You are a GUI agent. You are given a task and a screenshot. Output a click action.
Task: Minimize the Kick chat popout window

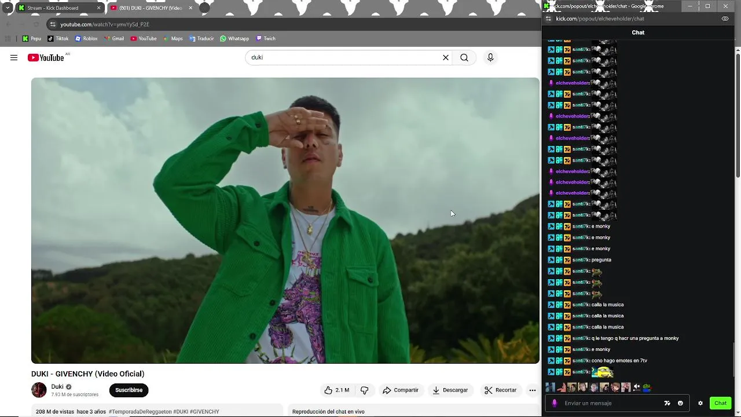click(689, 6)
